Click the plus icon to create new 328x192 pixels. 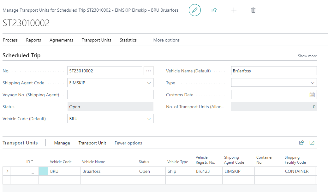point(234,10)
